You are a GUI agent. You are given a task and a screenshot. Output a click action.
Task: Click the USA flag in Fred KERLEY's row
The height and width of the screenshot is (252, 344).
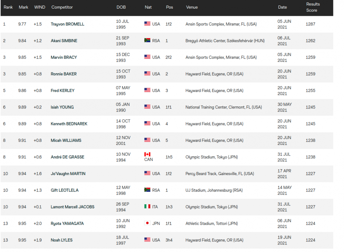(147, 90)
